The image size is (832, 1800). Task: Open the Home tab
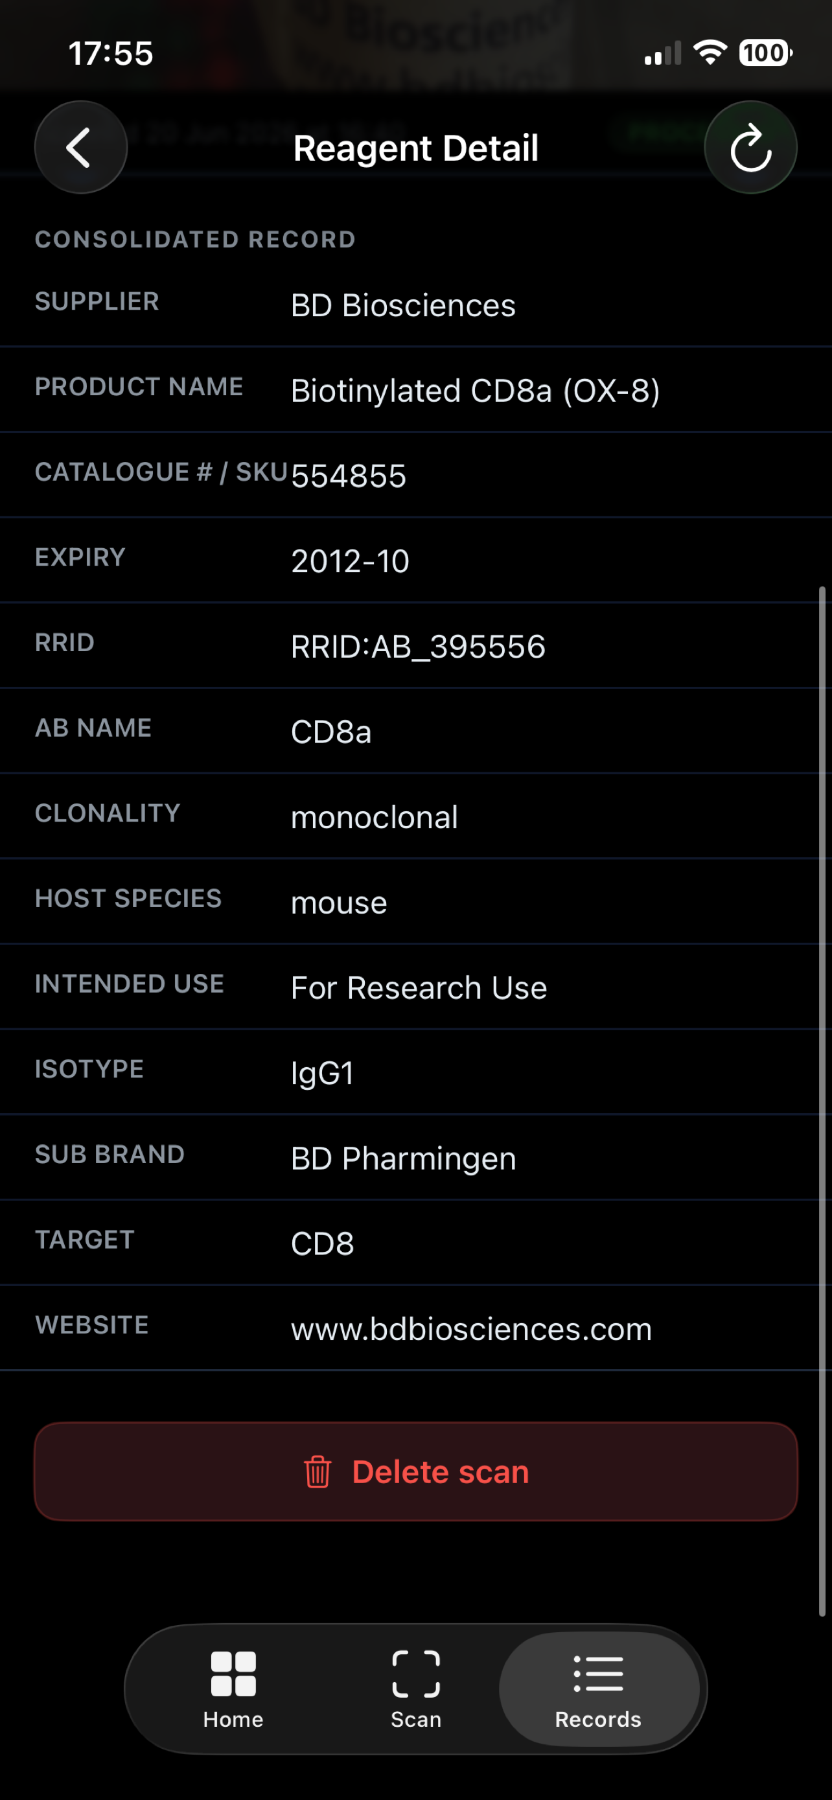[233, 1689]
